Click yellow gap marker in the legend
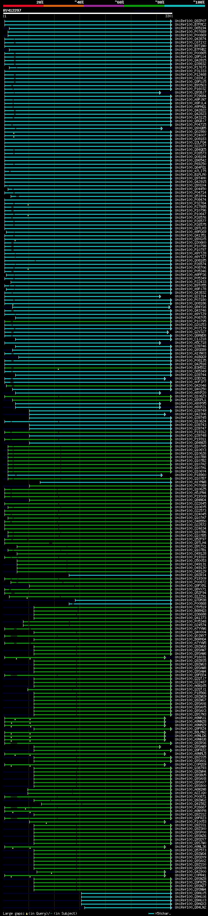Viewport: 208px width, 916px height. pyautogui.click(x=27, y=913)
